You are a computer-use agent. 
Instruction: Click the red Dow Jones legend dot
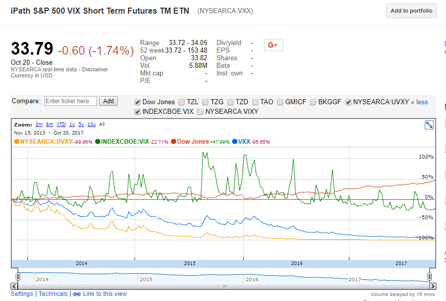coord(173,142)
